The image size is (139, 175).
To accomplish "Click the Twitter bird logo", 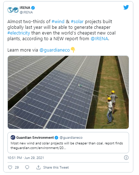I will coord(126,7).
